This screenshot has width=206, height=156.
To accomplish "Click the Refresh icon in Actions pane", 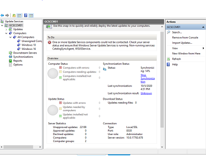I will [169, 59].
